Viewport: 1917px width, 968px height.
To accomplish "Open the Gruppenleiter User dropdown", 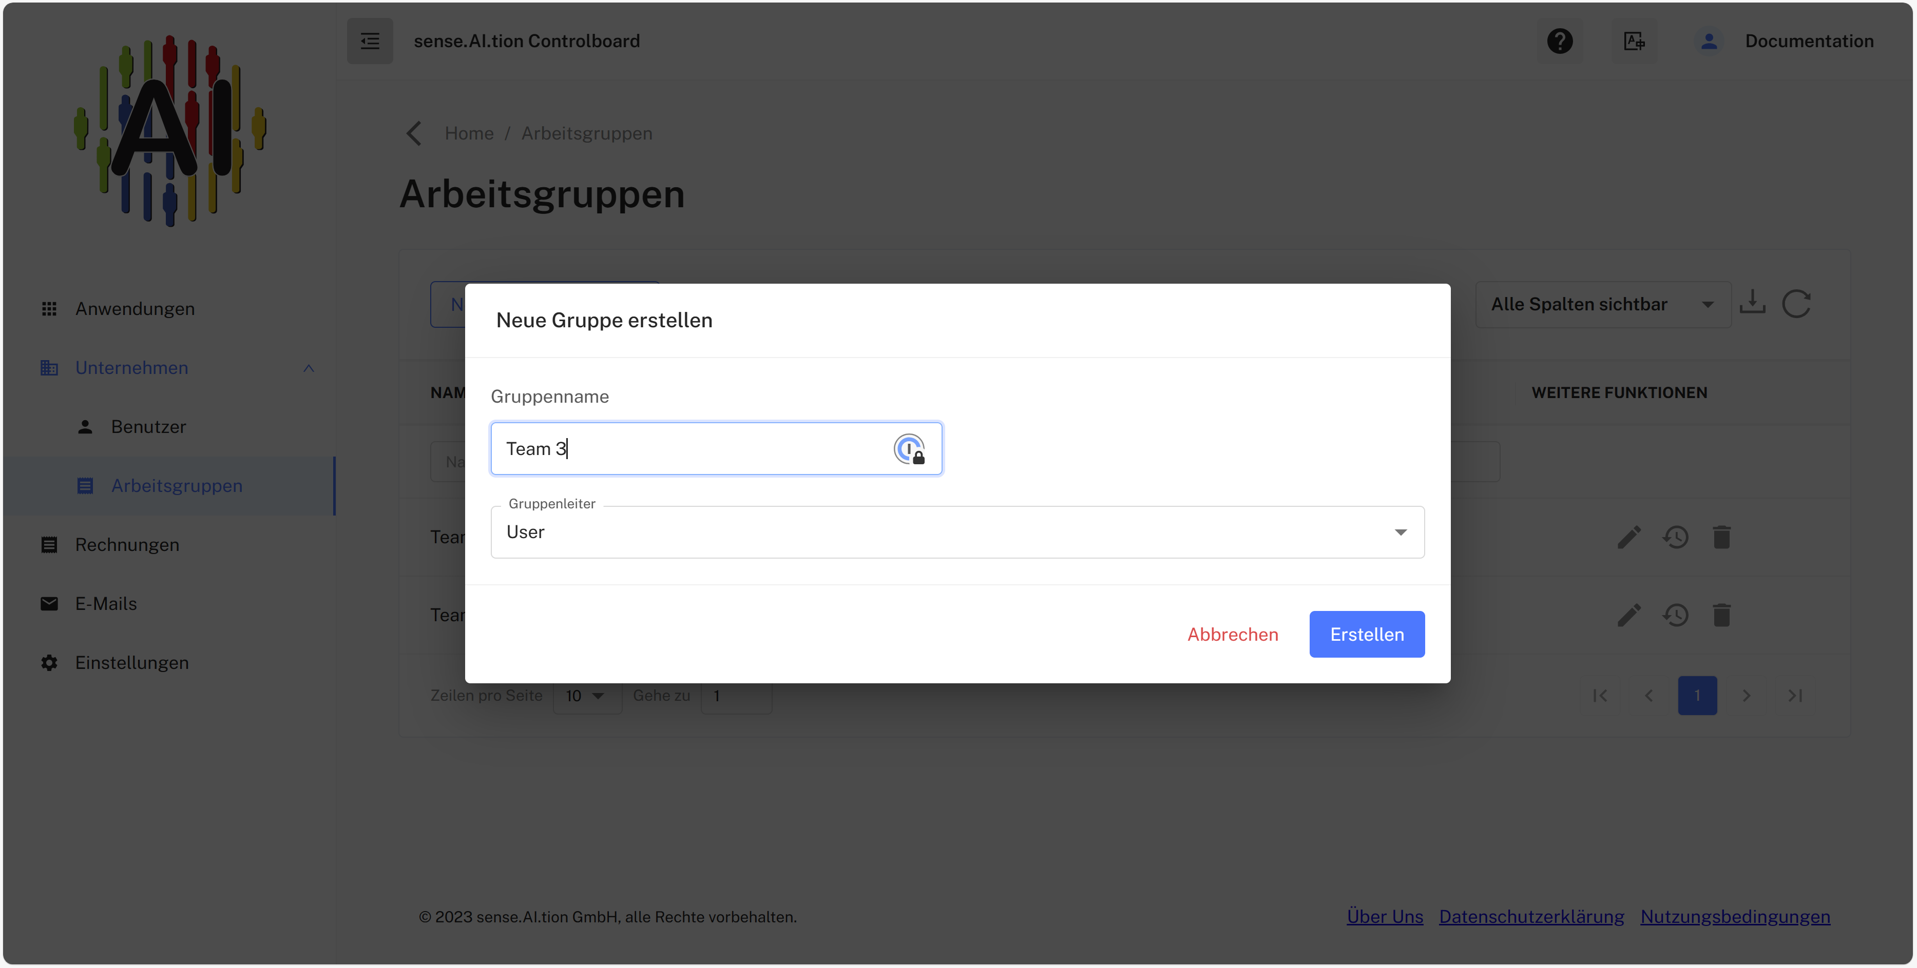I will 957,532.
